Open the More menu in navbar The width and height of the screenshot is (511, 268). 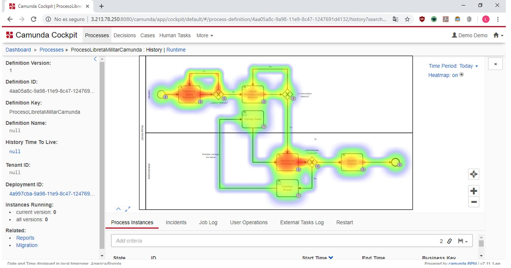(x=205, y=35)
